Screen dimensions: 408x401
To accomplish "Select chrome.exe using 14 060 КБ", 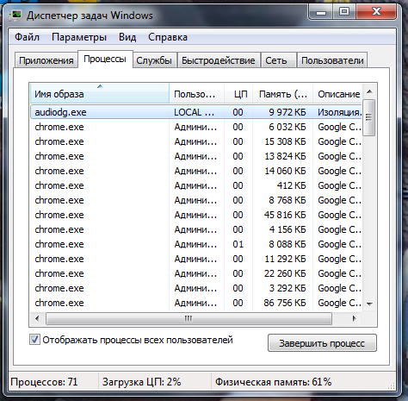I will [x=196, y=171].
